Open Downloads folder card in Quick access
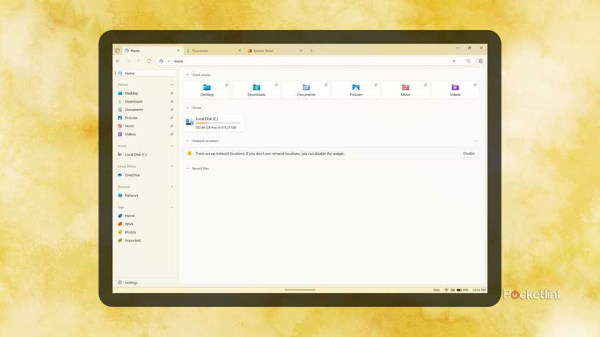Viewport: 600px width, 337px height. pos(257,90)
